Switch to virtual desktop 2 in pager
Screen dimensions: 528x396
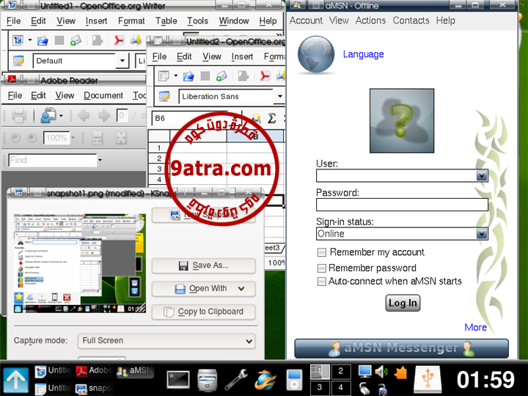coord(341,371)
